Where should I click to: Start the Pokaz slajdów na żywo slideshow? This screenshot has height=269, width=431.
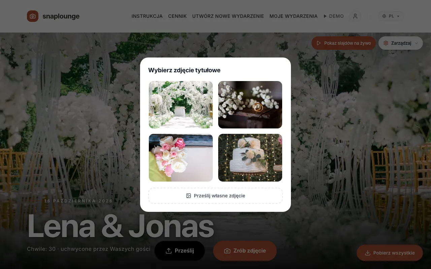click(x=343, y=43)
